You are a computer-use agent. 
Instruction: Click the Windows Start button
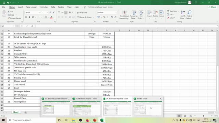point(3,120)
